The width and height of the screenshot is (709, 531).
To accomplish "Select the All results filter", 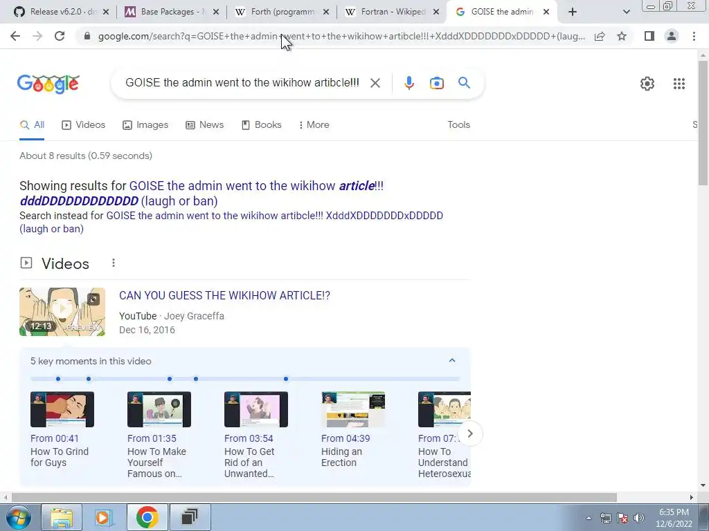I will (32, 124).
